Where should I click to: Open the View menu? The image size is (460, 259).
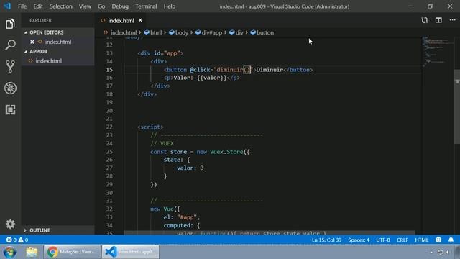pyautogui.click(x=85, y=6)
